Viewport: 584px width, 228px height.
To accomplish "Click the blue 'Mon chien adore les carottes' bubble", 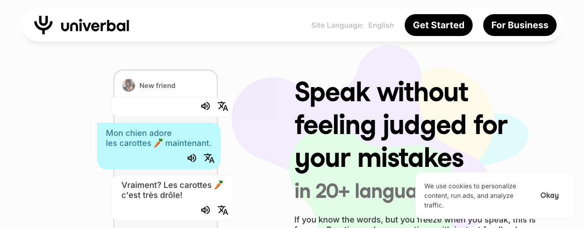I will [159, 146].
